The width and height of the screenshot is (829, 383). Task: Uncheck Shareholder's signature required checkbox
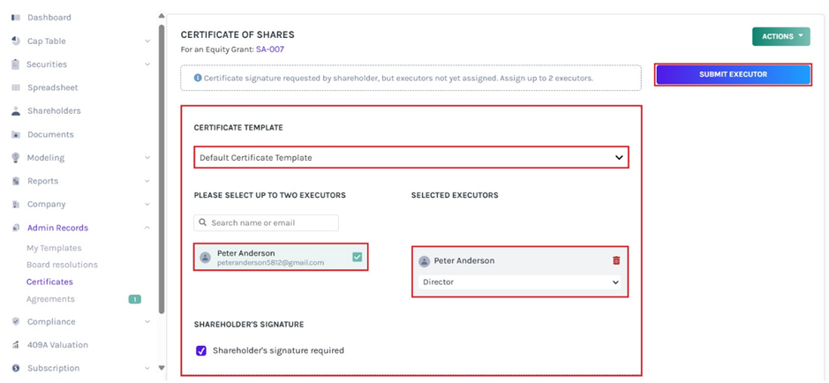[x=201, y=350]
